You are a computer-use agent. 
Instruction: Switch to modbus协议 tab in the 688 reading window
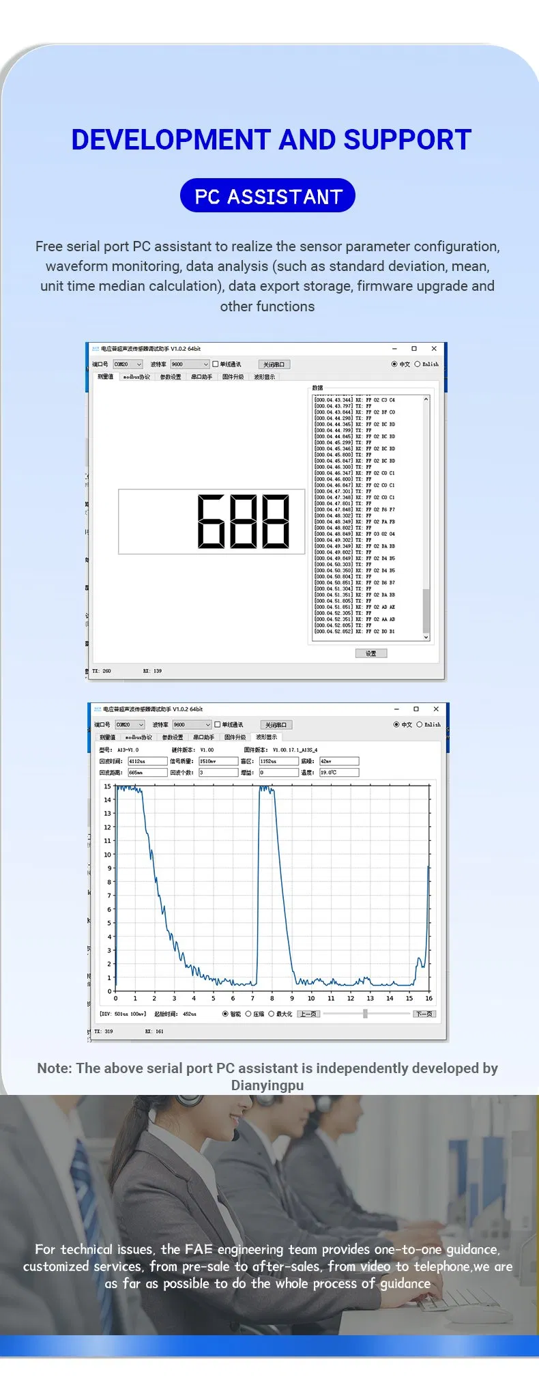(136, 377)
